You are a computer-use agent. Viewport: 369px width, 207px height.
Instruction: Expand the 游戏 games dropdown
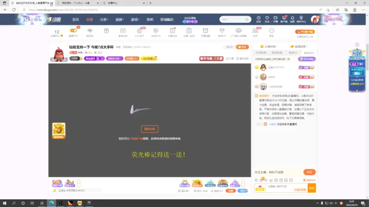click(x=135, y=19)
